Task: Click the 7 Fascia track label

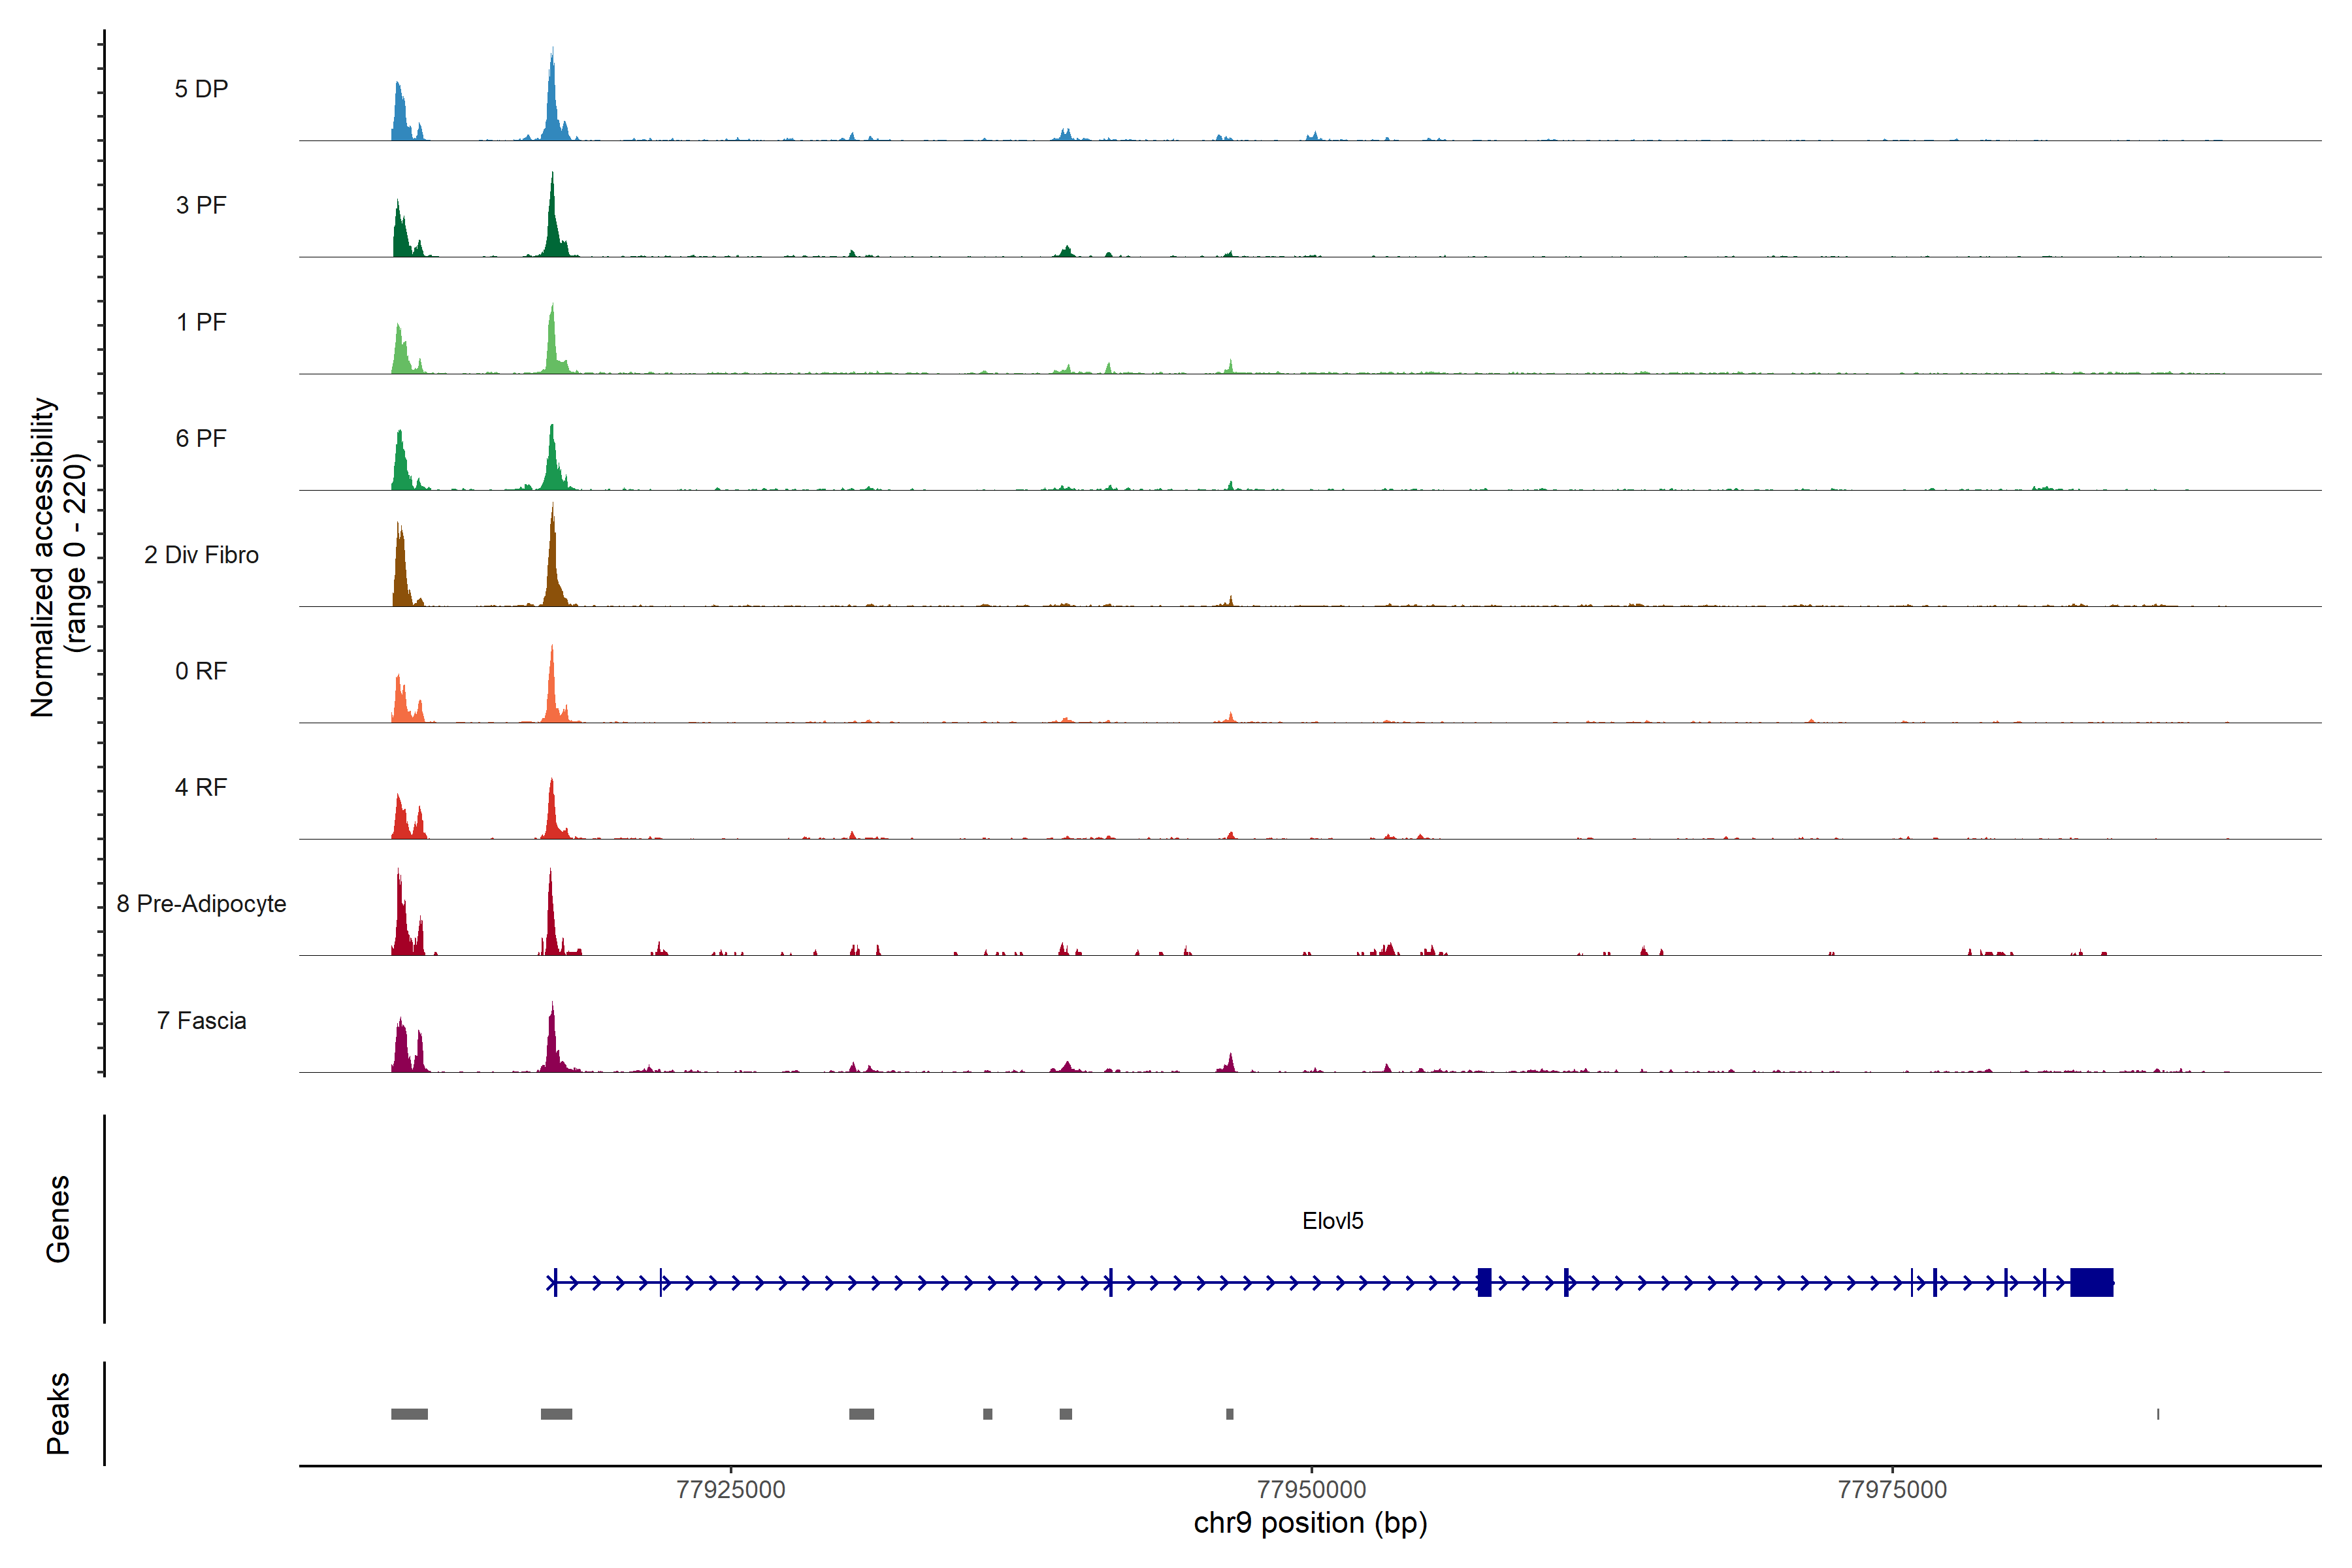Action: point(201,1020)
